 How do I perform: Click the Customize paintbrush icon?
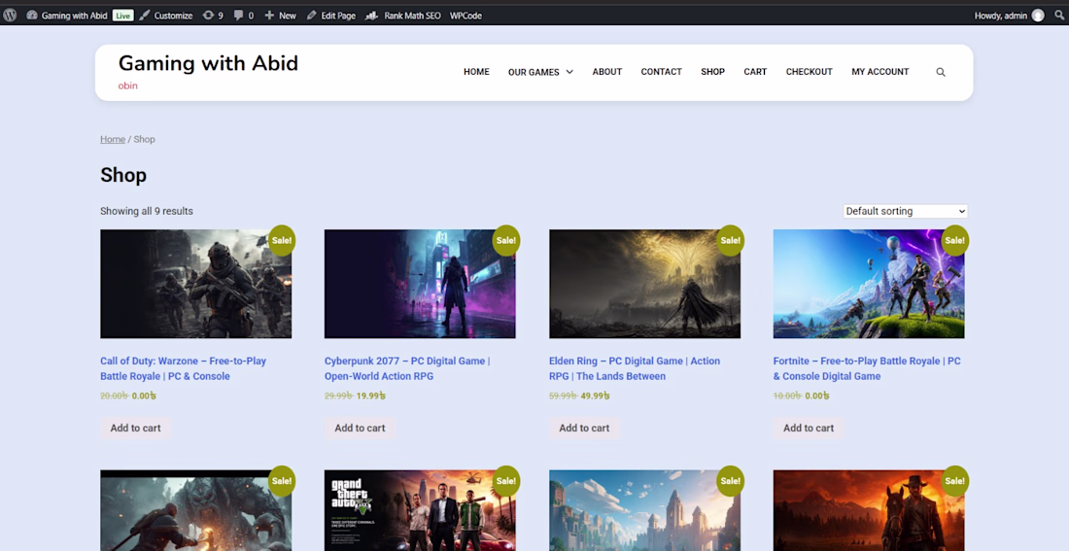point(145,15)
